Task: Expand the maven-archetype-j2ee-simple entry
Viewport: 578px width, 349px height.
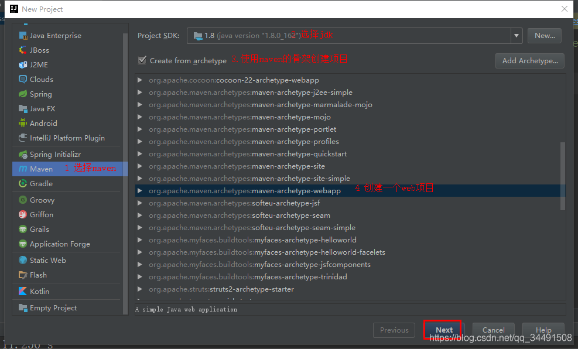Action: click(x=140, y=92)
